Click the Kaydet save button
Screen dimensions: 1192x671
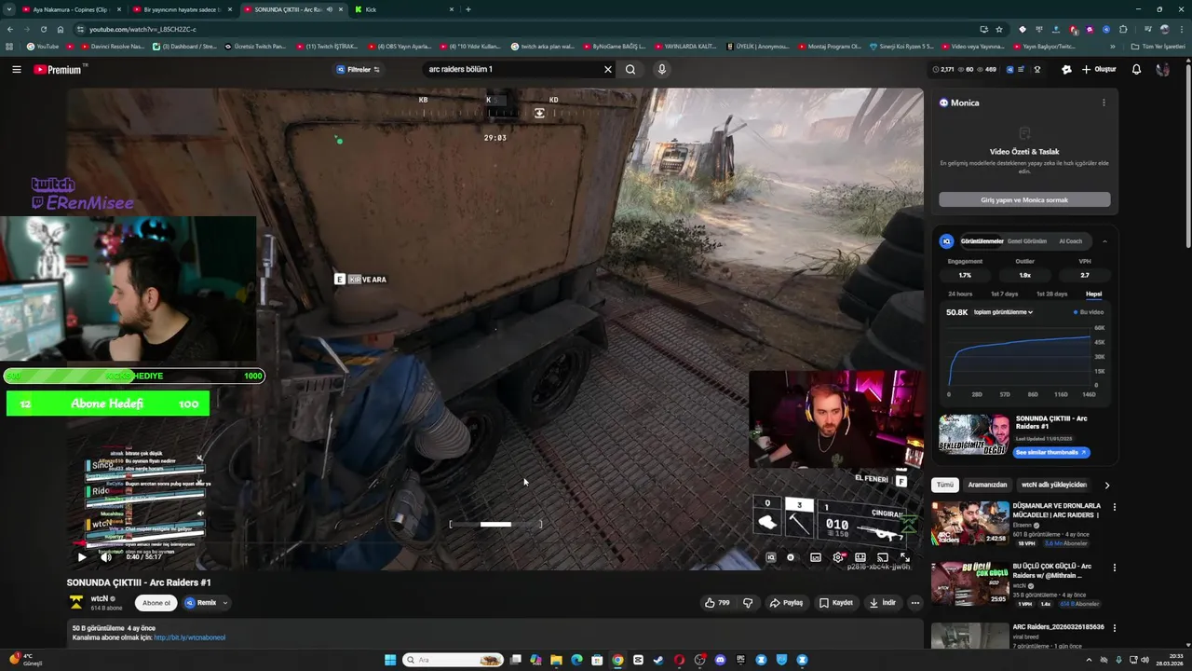836,603
